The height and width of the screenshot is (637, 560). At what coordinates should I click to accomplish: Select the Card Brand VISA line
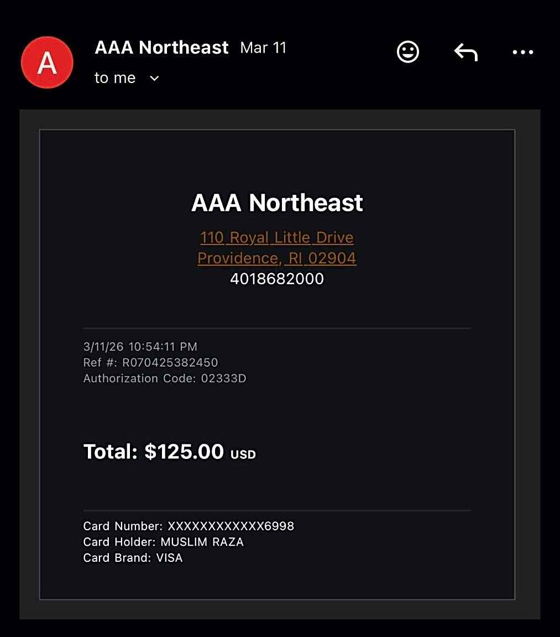pos(133,558)
